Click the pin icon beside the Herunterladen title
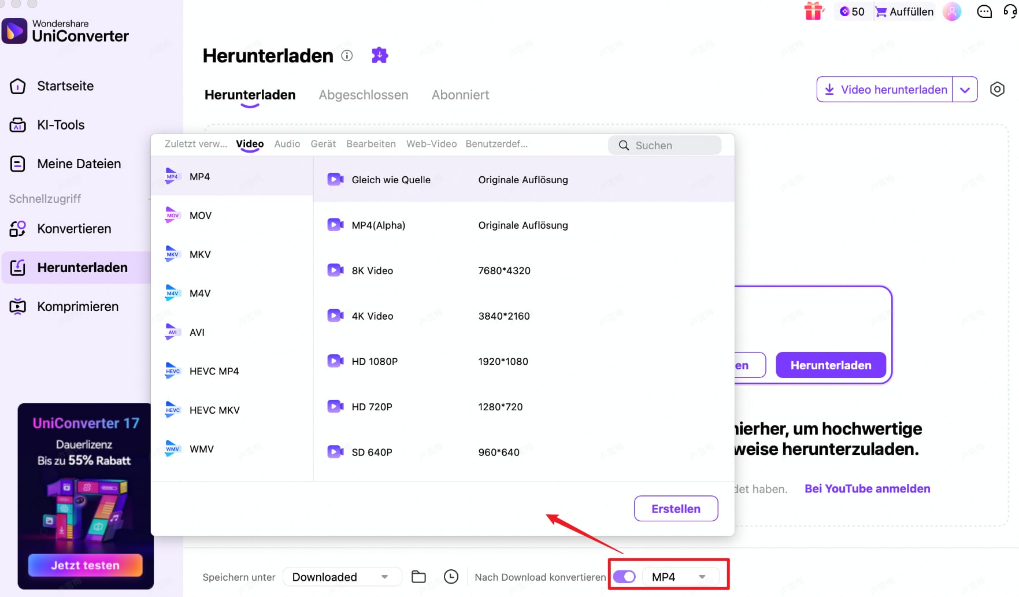Screen dimensions: 1019x597 (379, 55)
